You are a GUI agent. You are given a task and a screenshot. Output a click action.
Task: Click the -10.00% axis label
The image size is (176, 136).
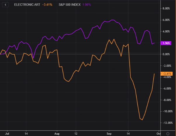coord(168,111)
